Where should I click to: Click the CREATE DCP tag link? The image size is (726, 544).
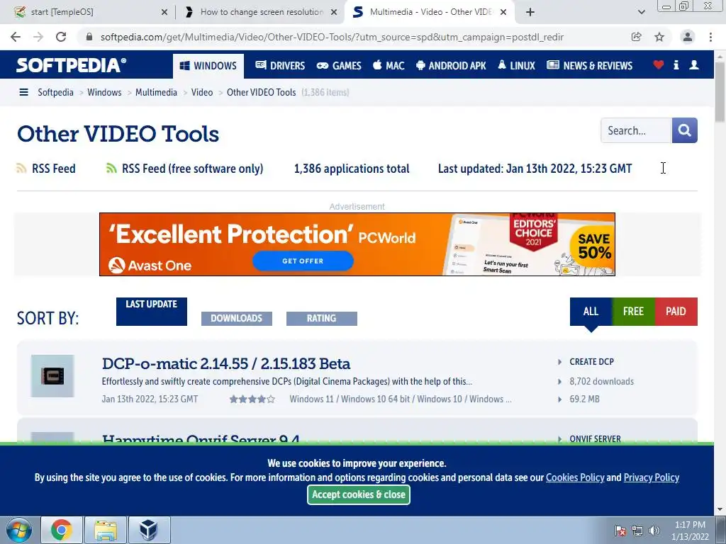(592, 362)
